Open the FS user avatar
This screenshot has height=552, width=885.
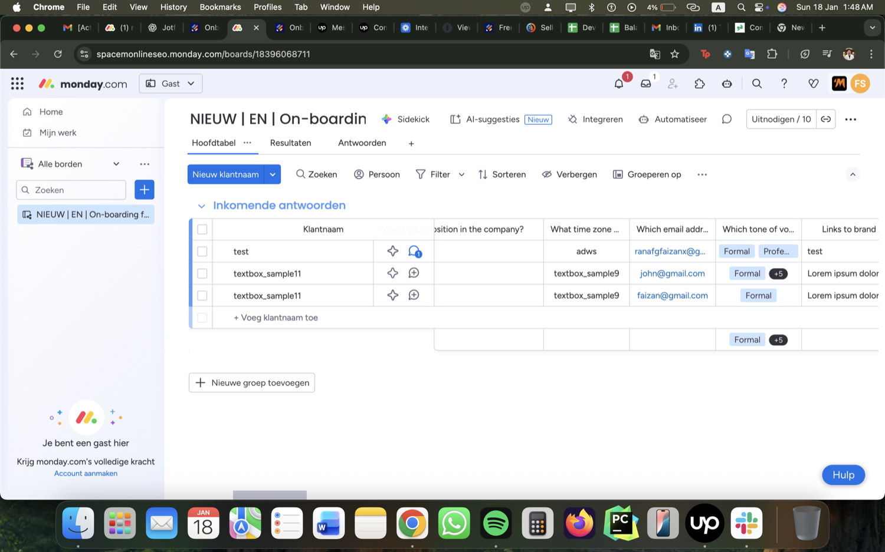coord(860,84)
